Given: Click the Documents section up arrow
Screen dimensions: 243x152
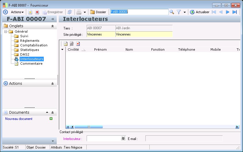Looking at the screenshot, I should tap(47, 112).
